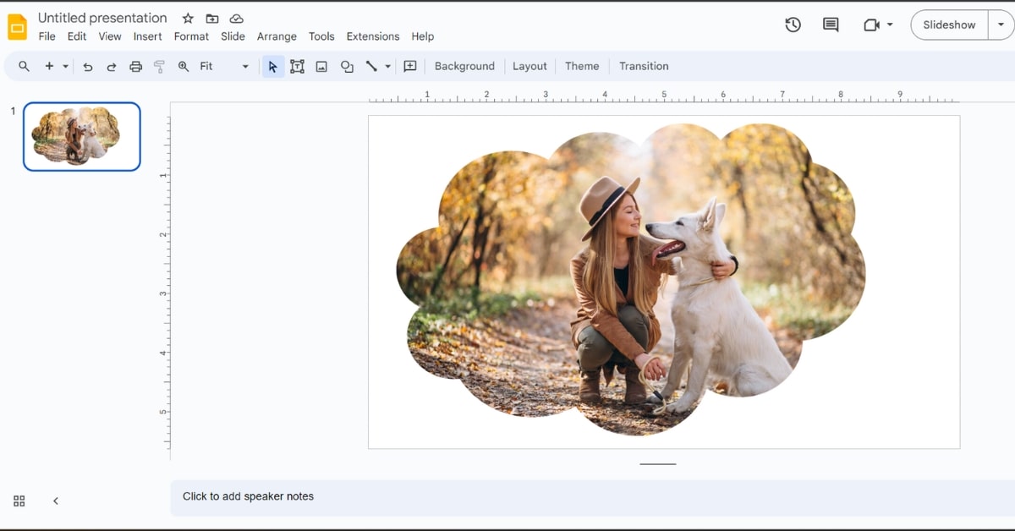Screen dimensions: 1015x531
Task: Redo the last action
Action: [x=111, y=66]
